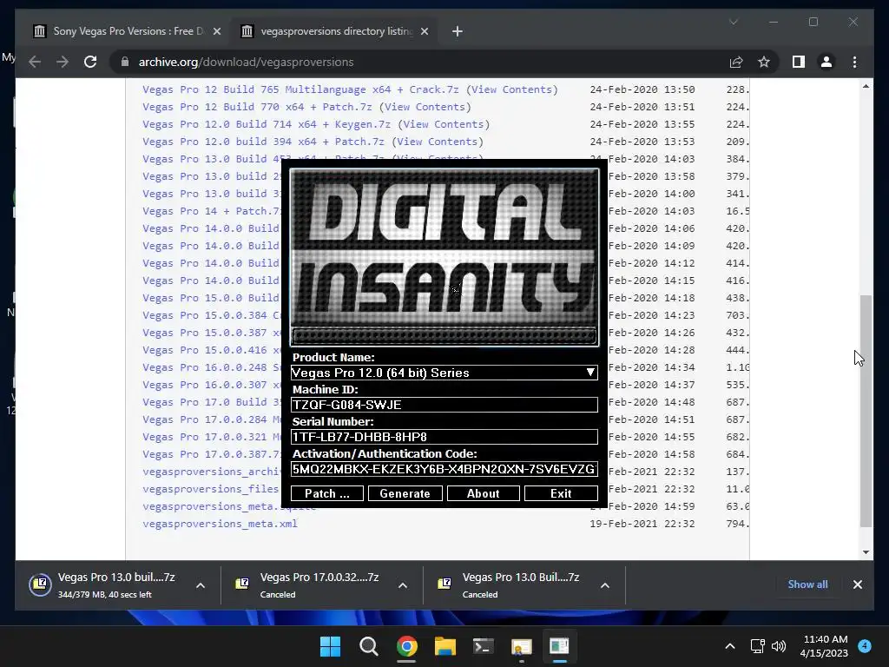The width and height of the screenshot is (889, 667).
Task: Go back in Chrome
Action: [x=35, y=62]
